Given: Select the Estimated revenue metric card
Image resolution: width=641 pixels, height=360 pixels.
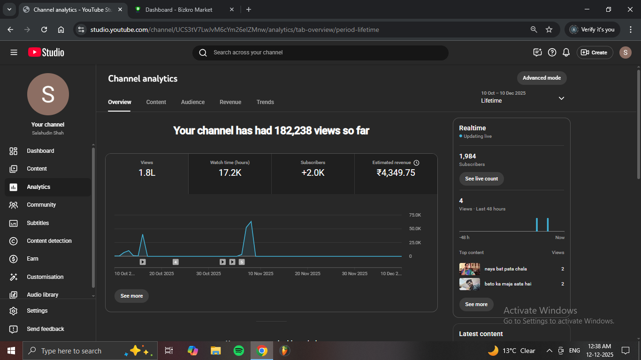Looking at the screenshot, I should point(396,173).
